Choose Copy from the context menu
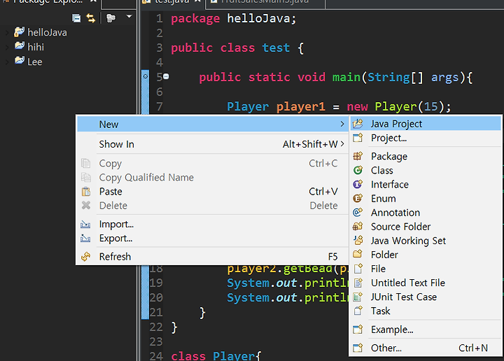The height and width of the screenshot is (361, 504). point(213,164)
